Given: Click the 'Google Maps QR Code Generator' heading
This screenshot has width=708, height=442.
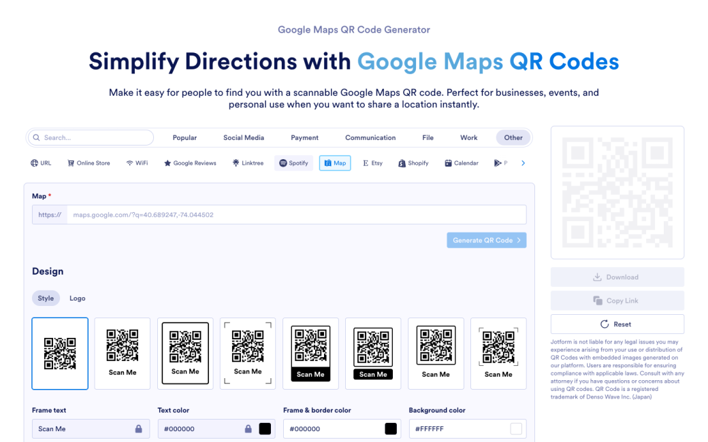Looking at the screenshot, I should [x=354, y=30].
